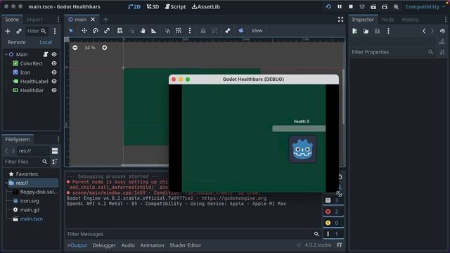Switch to the Node dock tab
This screenshot has width=450, height=253.
coord(387,20)
